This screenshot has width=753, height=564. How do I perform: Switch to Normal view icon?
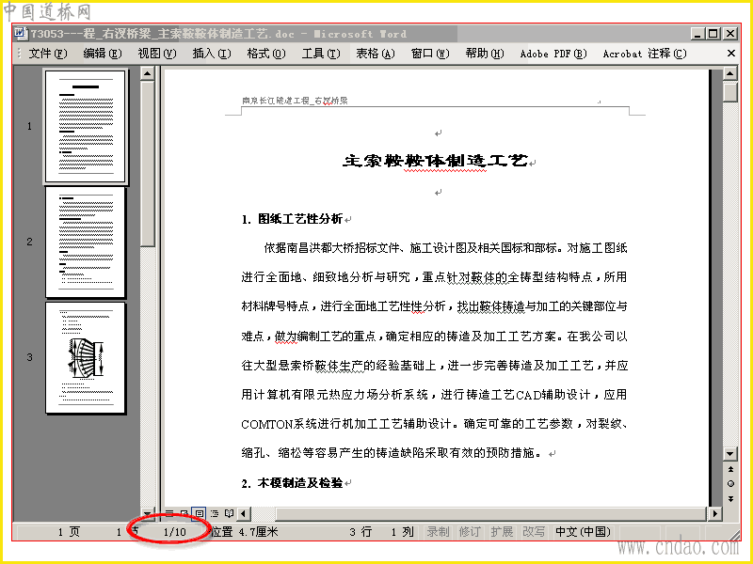(169, 513)
